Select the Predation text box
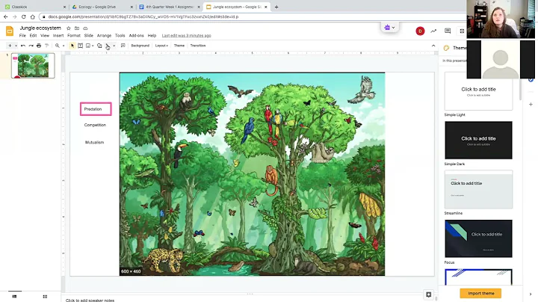Screen dimensions: 538x302 point(96,109)
